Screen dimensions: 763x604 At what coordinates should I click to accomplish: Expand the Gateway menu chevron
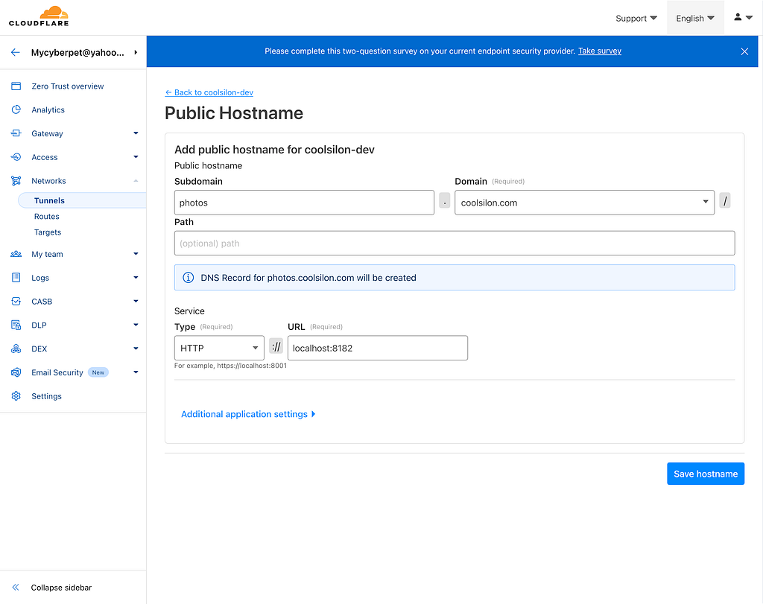tap(136, 133)
